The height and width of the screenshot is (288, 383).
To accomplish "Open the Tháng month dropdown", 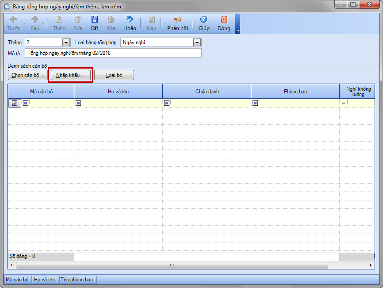I will click(66, 42).
